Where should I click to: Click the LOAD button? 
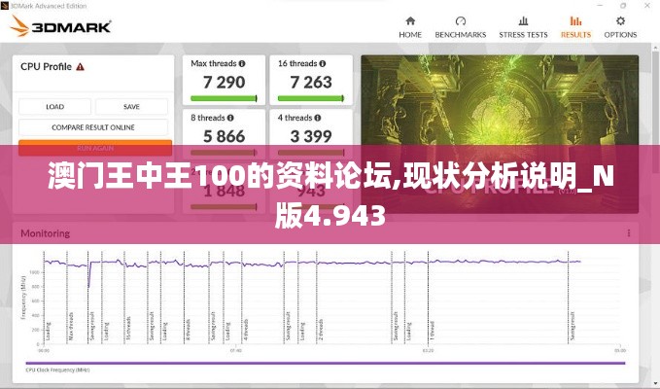click(x=54, y=107)
